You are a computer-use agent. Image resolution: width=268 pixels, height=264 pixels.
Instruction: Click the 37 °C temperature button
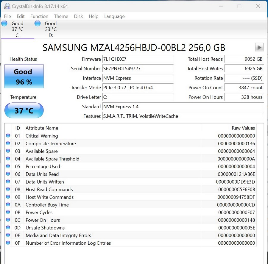tap(24, 110)
